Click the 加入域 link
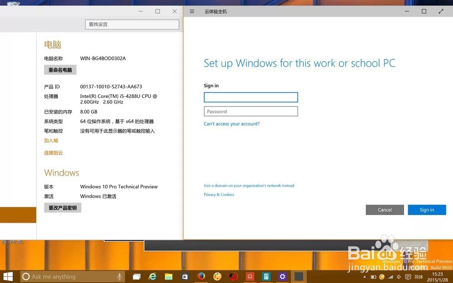The image size is (453, 283). 51,141
